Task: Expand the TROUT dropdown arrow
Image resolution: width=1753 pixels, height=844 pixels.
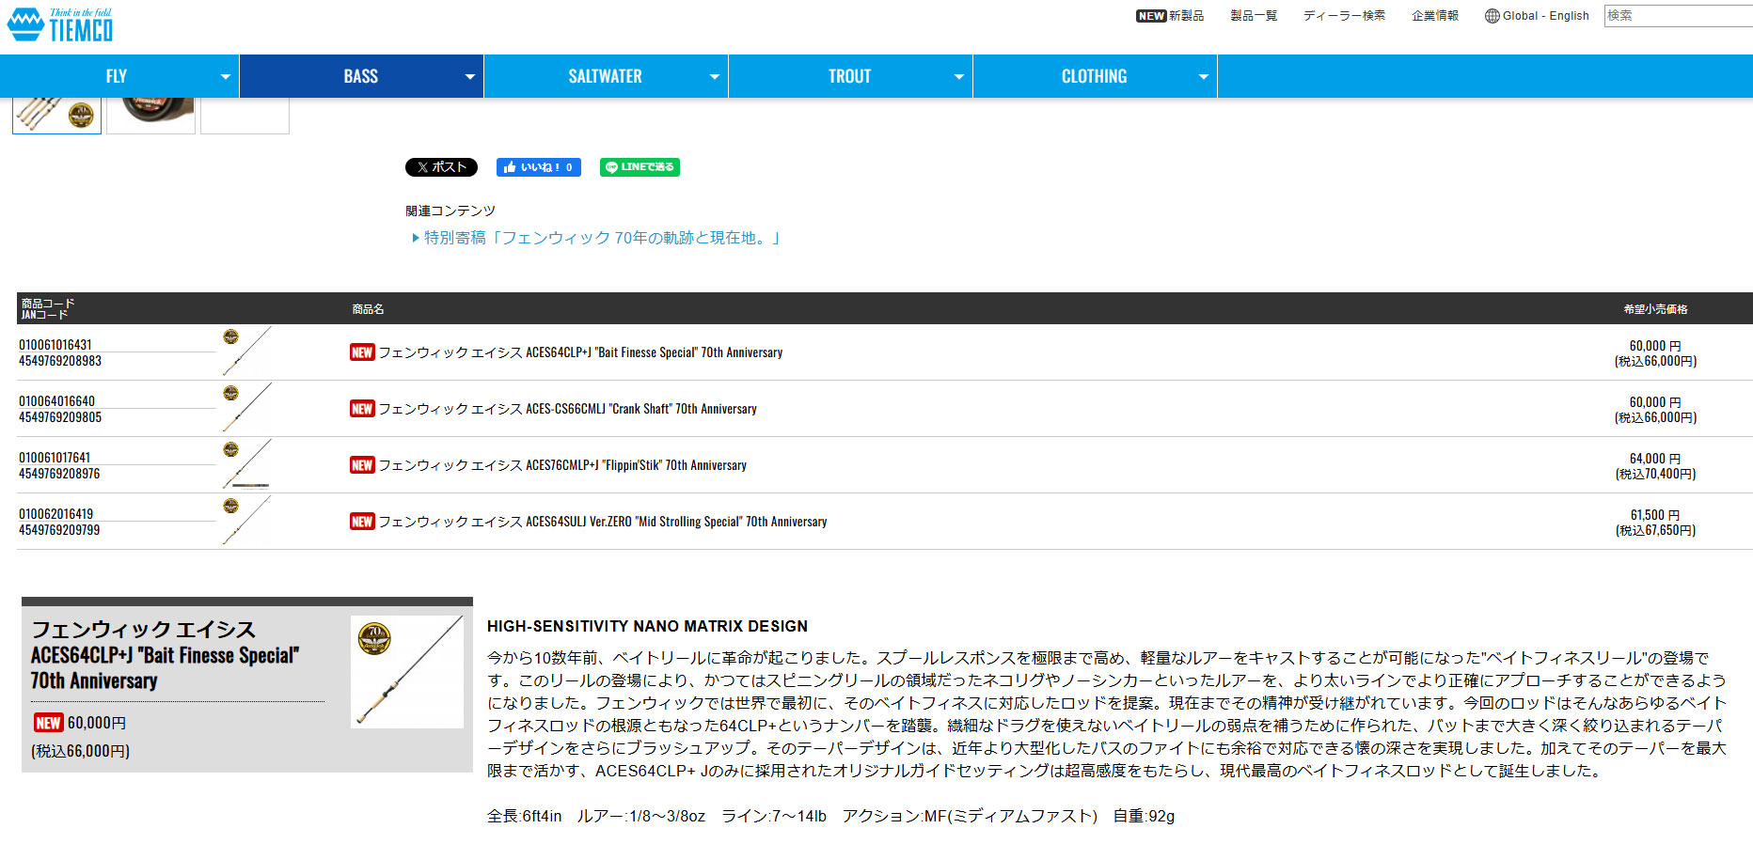Action: click(958, 77)
